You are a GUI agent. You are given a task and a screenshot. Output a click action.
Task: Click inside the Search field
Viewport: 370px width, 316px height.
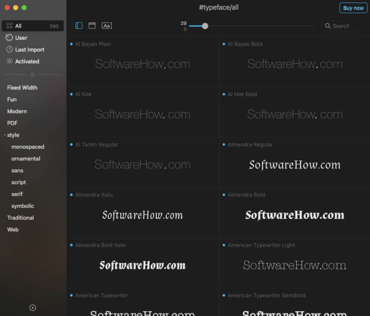pyautogui.click(x=343, y=26)
